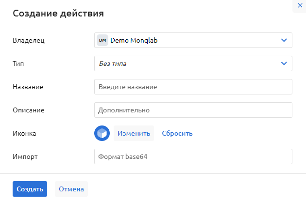Image resolution: width=306 pixels, height=203 pixels.
Task: Click the blue cube icon preview
Action: 102,133
